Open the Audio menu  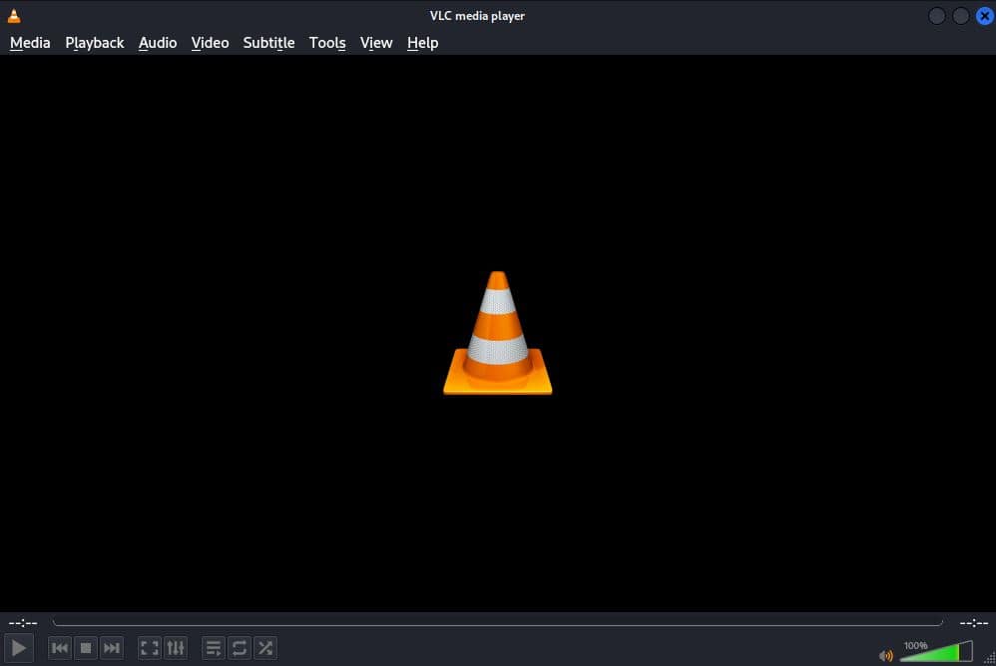pos(158,43)
